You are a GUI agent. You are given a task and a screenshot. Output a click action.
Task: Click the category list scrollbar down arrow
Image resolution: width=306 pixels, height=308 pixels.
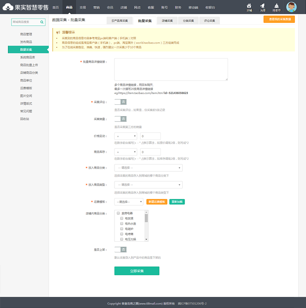click(146, 240)
